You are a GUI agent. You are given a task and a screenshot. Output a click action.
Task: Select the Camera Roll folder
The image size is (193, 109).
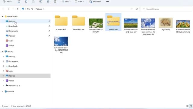(x=61, y=23)
